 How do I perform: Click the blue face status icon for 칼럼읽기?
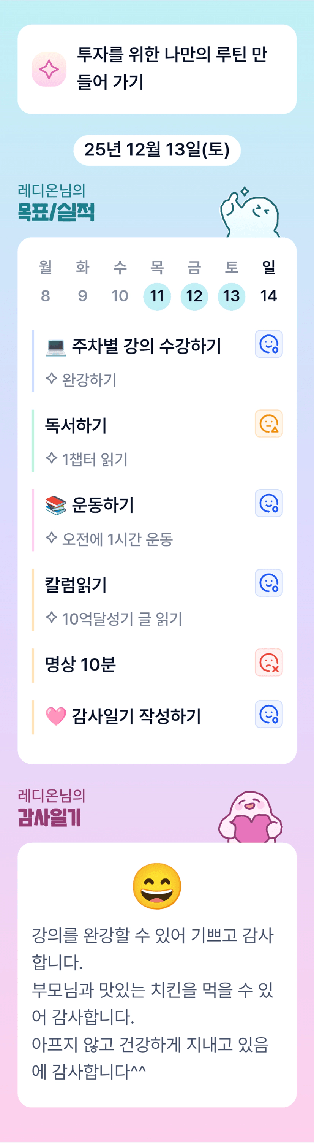click(x=268, y=583)
